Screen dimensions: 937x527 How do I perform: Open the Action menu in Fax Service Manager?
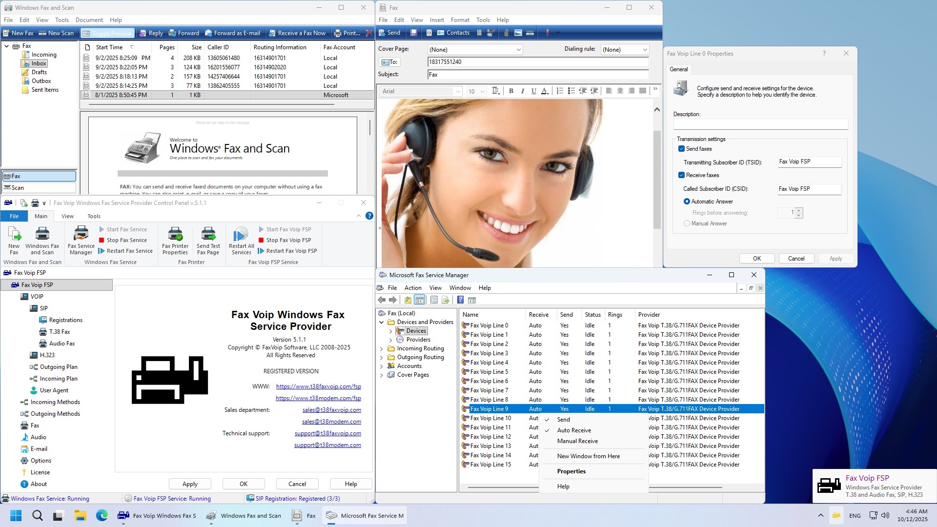tap(413, 287)
